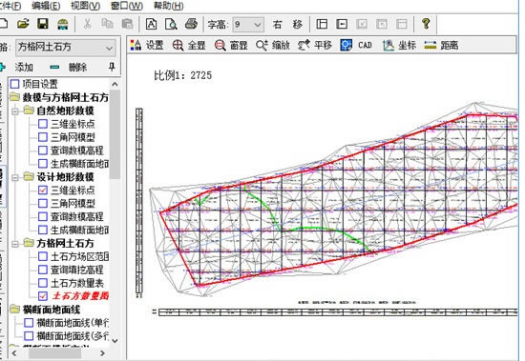Export drawing with the CAD icon
Screen dimensions: 525x361
(x=346, y=45)
